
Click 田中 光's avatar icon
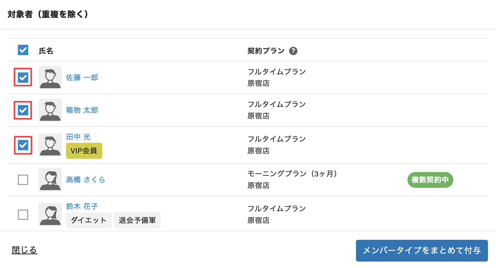50,145
